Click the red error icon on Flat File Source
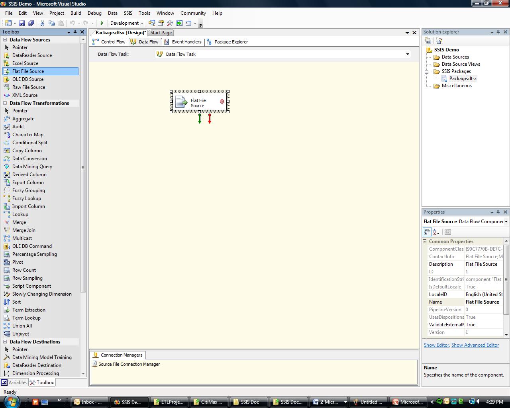This screenshot has width=510, height=408. [x=222, y=102]
